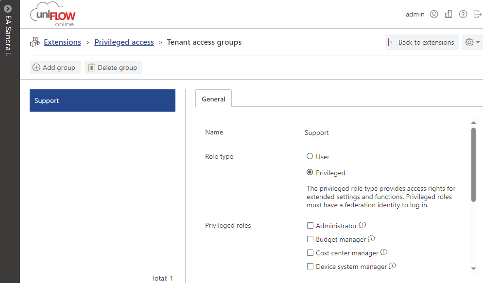483x283 pixels.
Task: Expand the collapsed left sidebar arrow
Action: [8, 8]
